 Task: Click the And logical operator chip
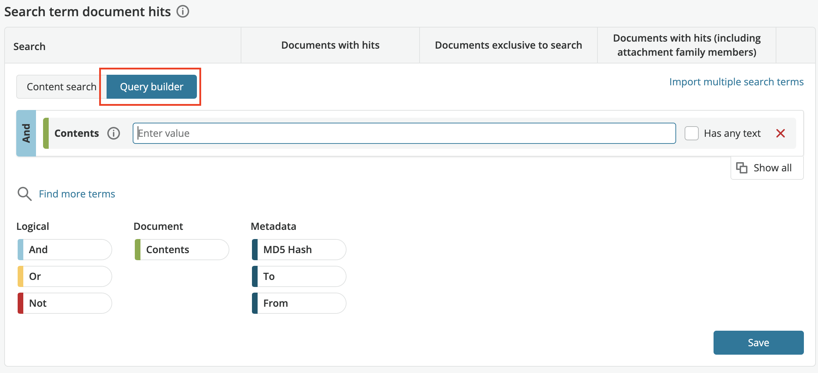pos(64,250)
